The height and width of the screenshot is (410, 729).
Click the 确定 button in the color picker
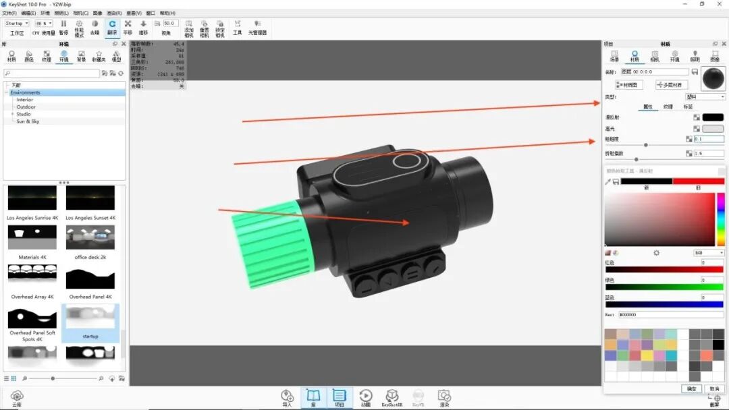pos(690,388)
